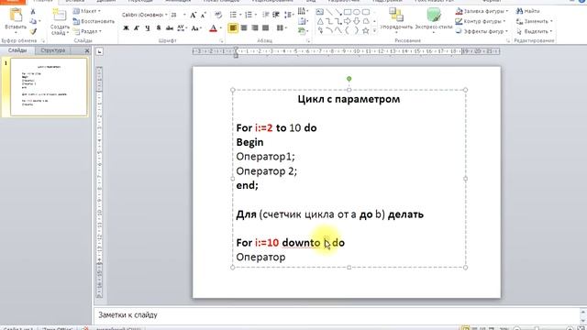This screenshot has width=587, height=330.
Task: Decrease font size with small A icon
Action: pyautogui.click(x=204, y=15)
